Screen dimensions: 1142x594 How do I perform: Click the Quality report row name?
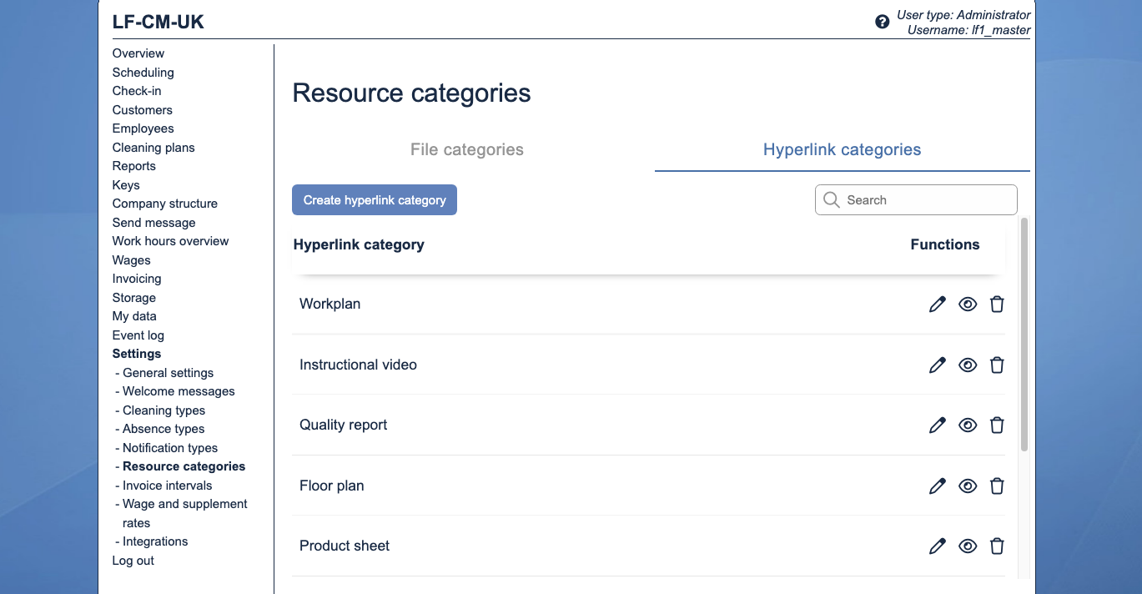344,425
